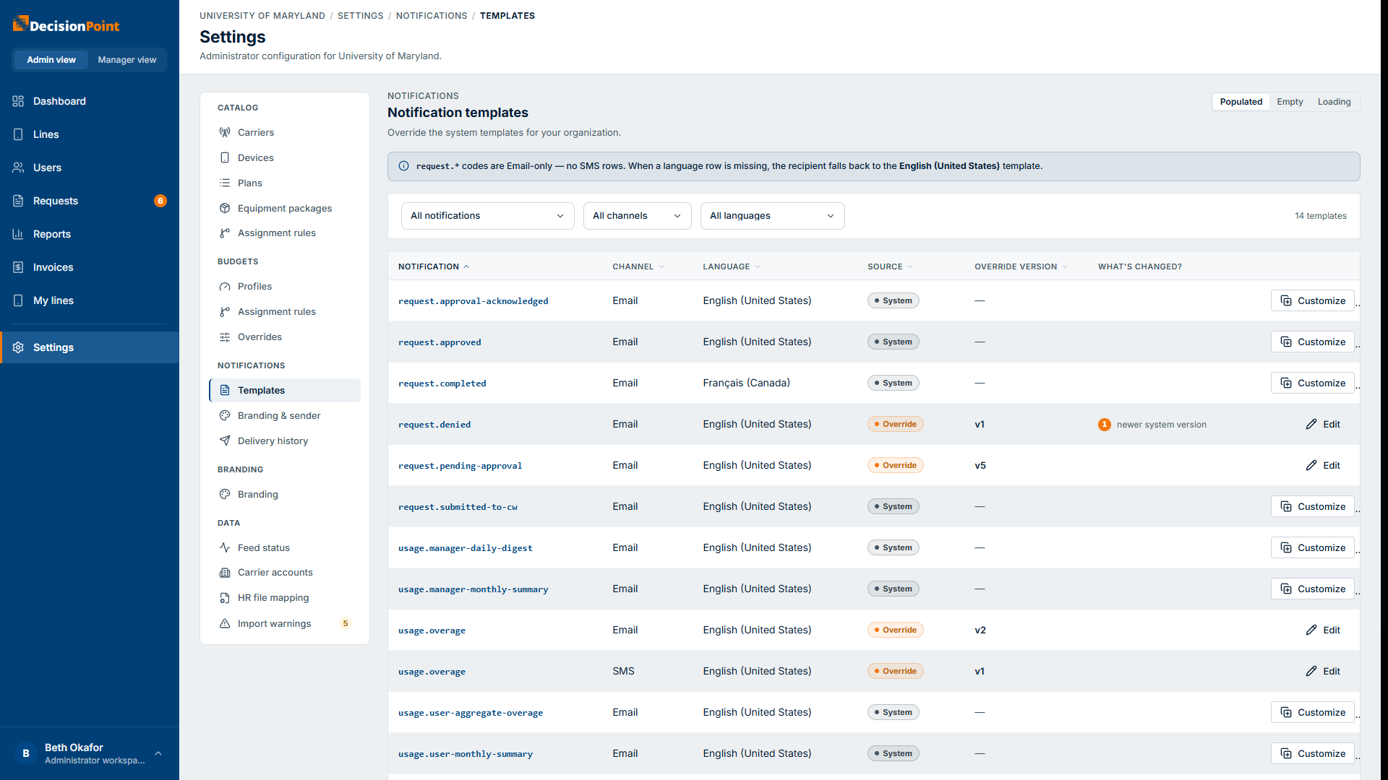Click the Branding & sender palette icon
1388x780 pixels.
pyautogui.click(x=225, y=415)
